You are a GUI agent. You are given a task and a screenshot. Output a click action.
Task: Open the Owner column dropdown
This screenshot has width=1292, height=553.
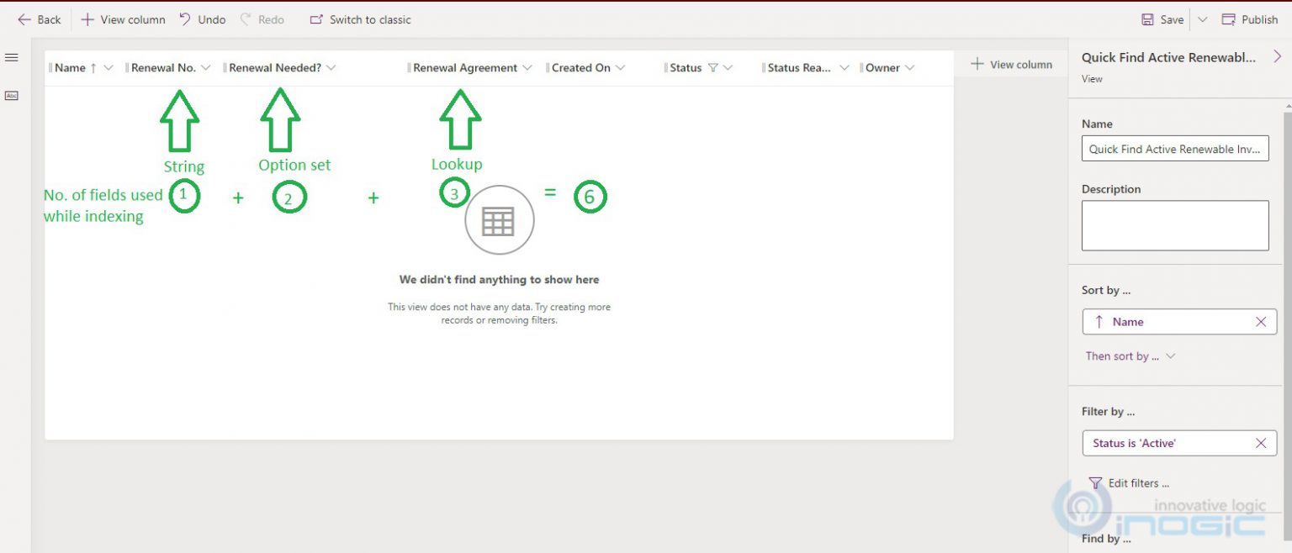click(x=911, y=67)
